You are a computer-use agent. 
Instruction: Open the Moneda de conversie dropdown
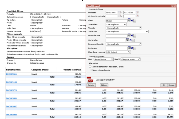pyautogui.click(x=118, y=52)
